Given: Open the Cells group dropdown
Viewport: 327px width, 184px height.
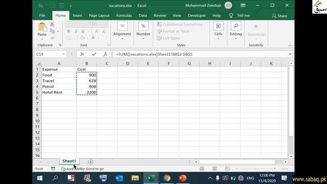Looking at the screenshot, I should pos(218,31).
